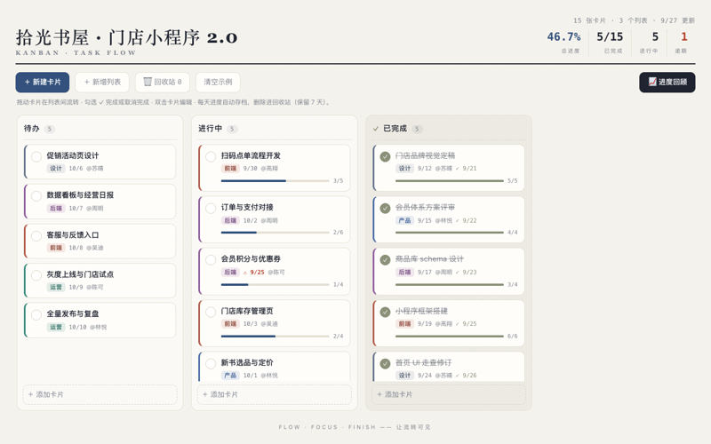
Task: Click the 进行中 list header title
Action: tap(210, 129)
